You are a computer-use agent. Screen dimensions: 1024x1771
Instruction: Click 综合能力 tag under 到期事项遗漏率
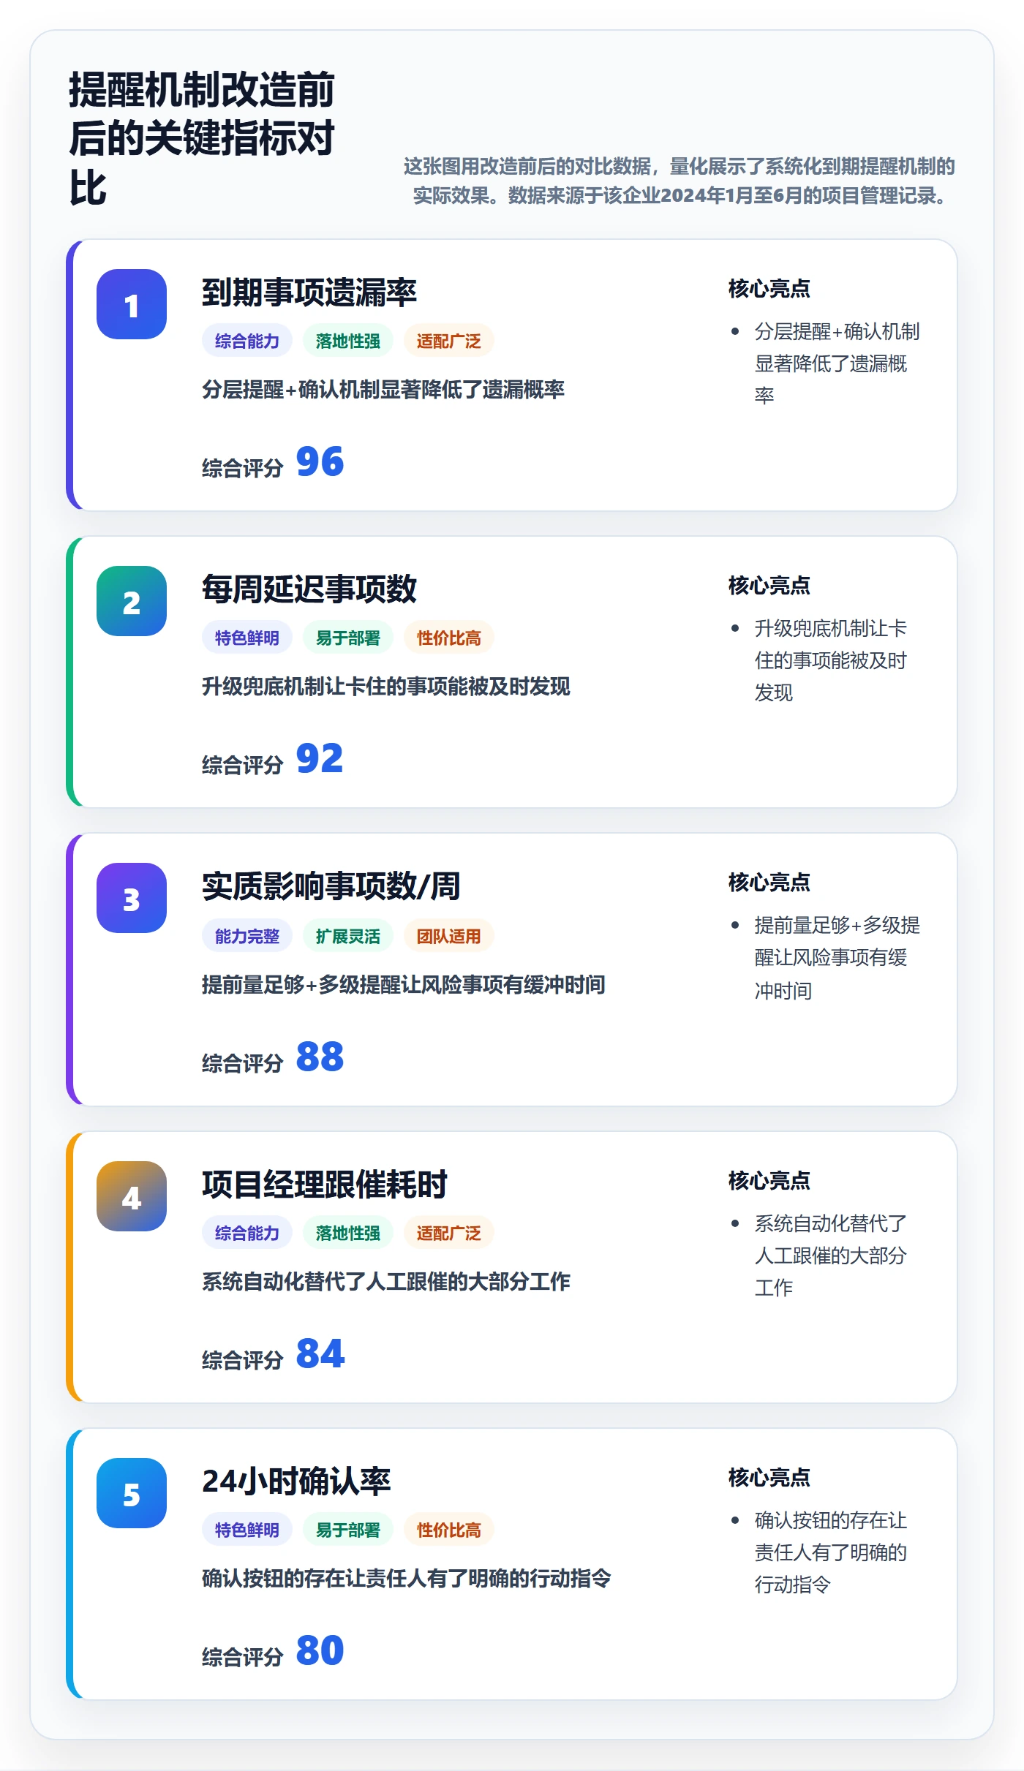pos(247,341)
